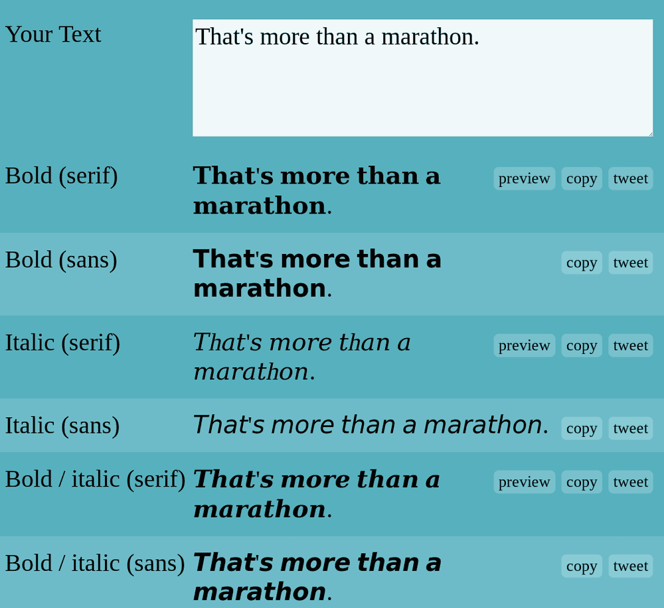Copy the Bold (serif) styled text
The height and width of the screenshot is (608, 664).
pyautogui.click(x=581, y=178)
